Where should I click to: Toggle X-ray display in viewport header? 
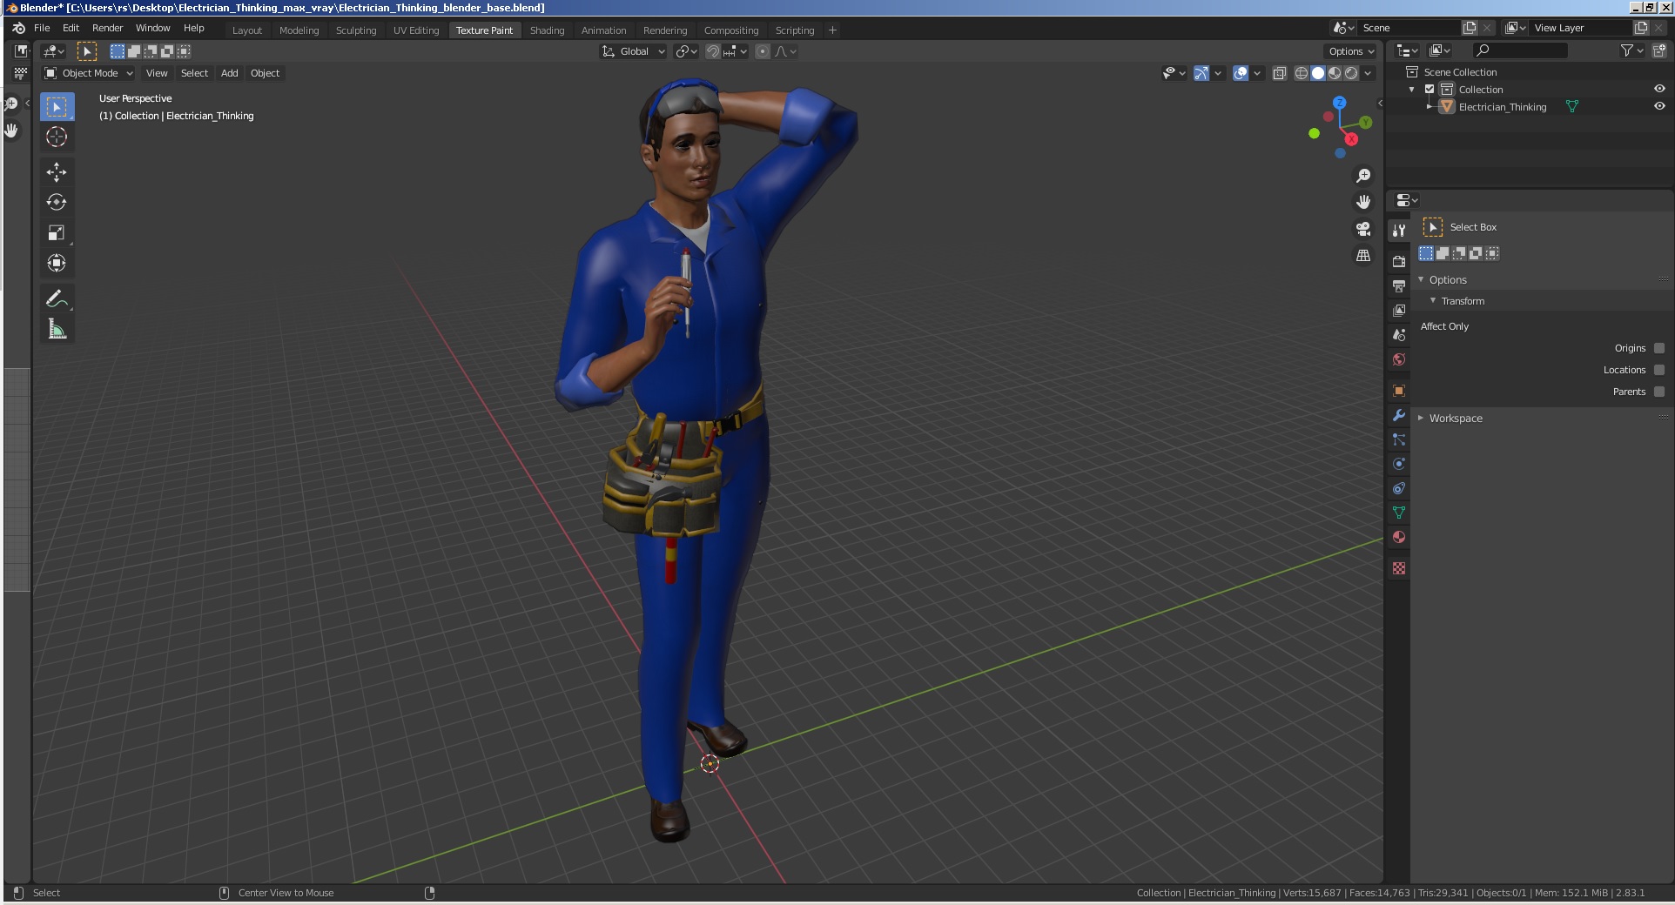pyautogui.click(x=1280, y=73)
